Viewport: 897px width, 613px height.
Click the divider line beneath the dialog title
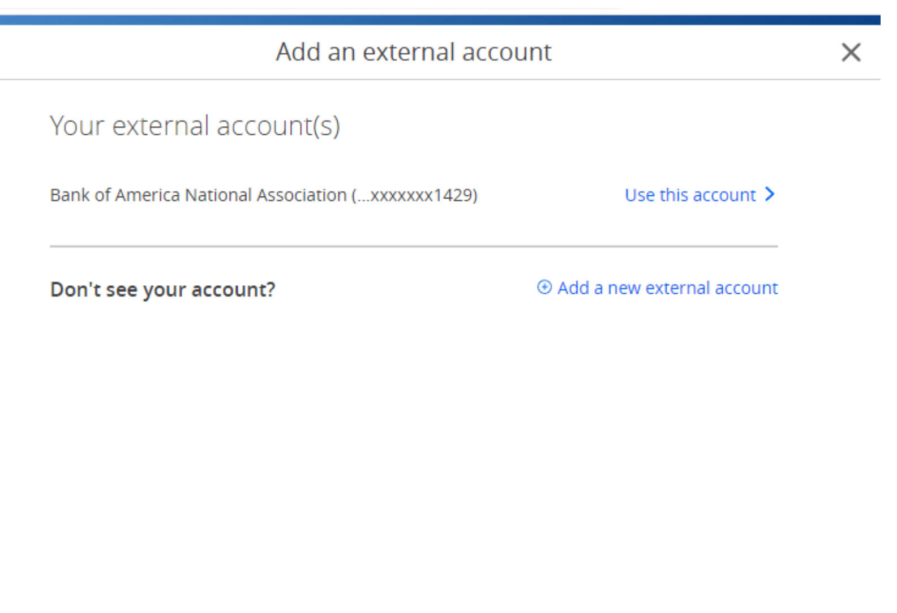point(440,80)
